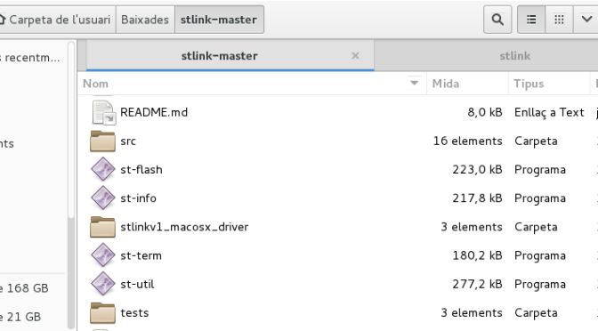The image size is (598, 331).
Task: Select the README.md file icon
Action: [x=104, y=112]
